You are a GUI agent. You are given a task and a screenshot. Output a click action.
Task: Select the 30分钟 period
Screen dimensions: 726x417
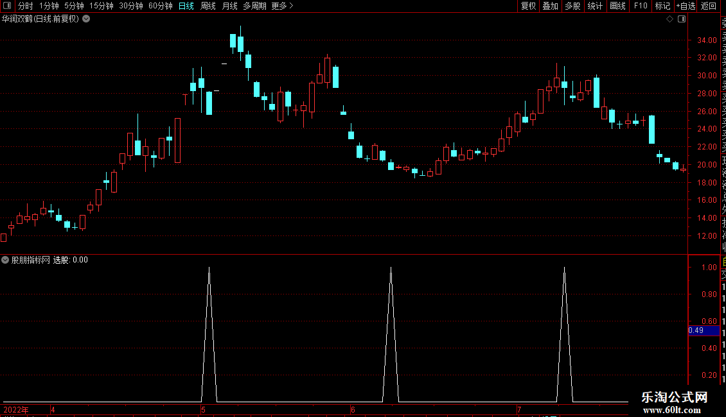click(x=131, y=6)
